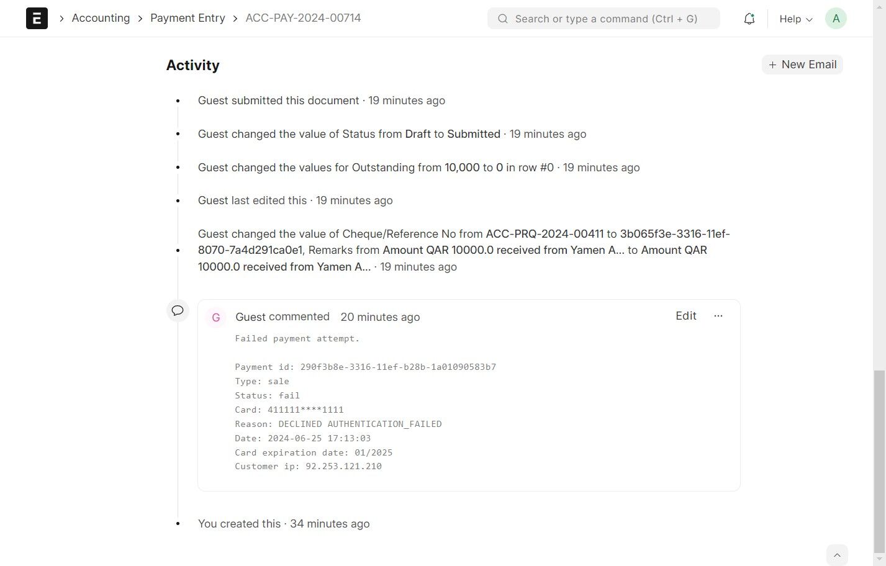Click the user avatar A icon
This screenshot has height=566, width=886.
point(836,19)
